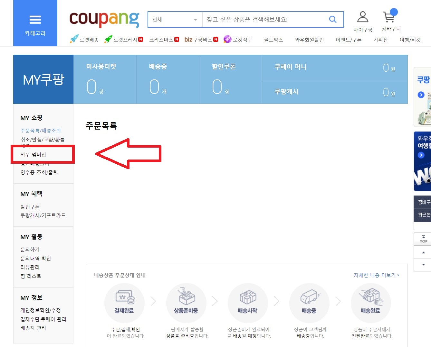
Task: Click the 쿠페이 머니 balance row
Action: 335,67
